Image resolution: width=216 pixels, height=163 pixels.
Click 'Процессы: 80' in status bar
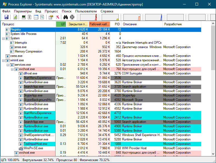tap(67, 160)
